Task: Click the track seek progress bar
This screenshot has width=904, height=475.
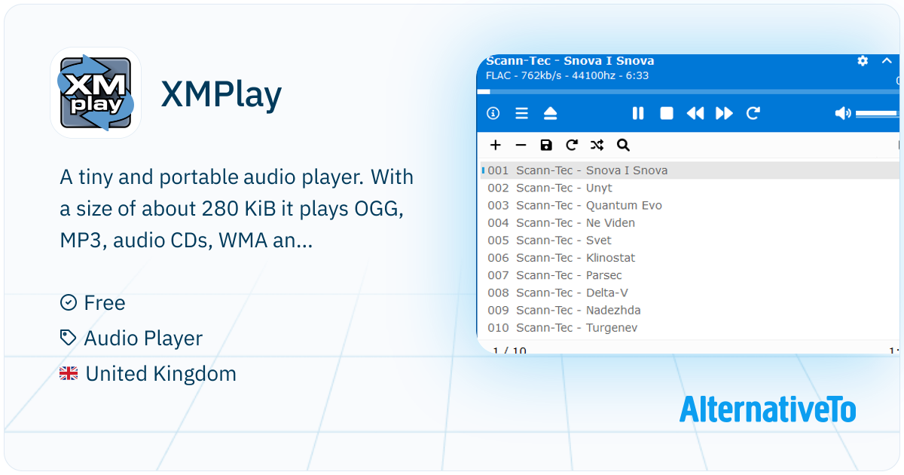Action: pyautogui.click(x=689, y=92)
